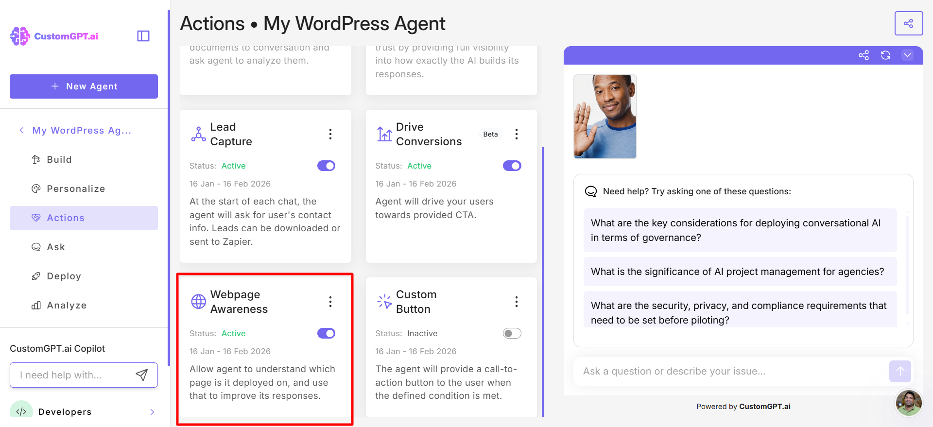
Task: Click the Deploy rocket icon
Action: coord(36,276)
